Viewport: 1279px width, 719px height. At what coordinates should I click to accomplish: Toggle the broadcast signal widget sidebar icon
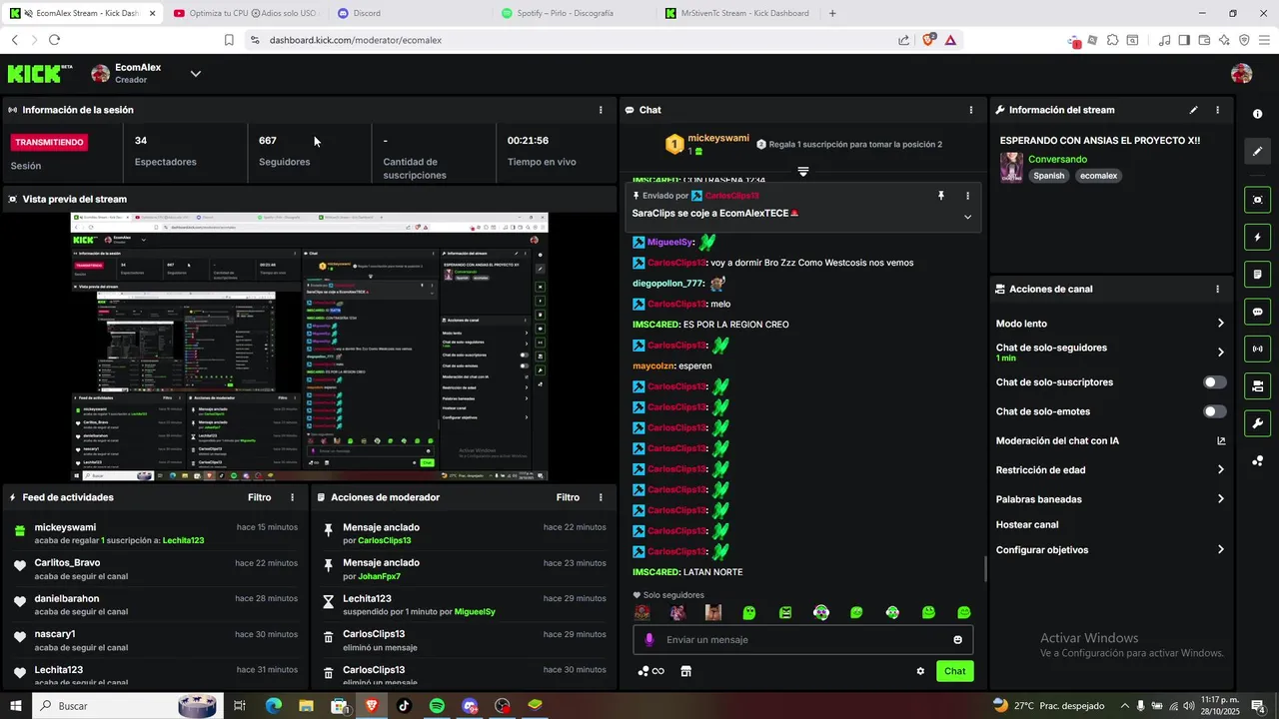coord(1257,349)
